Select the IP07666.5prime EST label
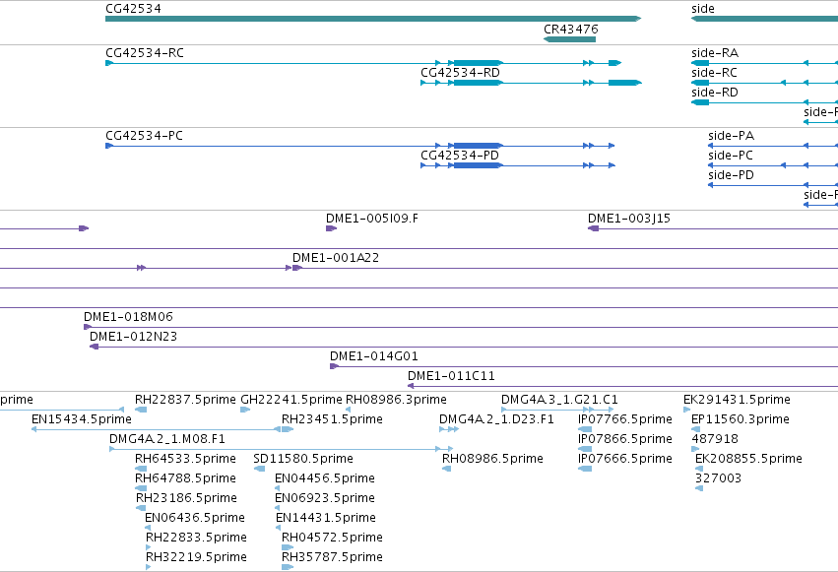Viewport: 838px width, 572px height. tap(624, 459)
